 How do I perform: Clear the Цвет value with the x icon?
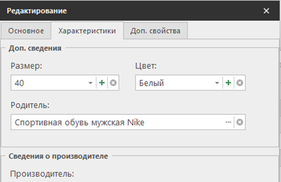(240, 83)
